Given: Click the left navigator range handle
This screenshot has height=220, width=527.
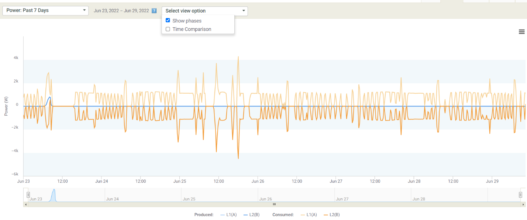Looking at the screenshot, I should pos(28,195).
